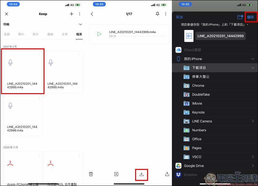Image resolution: width=258 pixels, height=186 pixels.
Task: Open the LINE_A20210201_14442998.m4a file card
Action: click(23, 115)
